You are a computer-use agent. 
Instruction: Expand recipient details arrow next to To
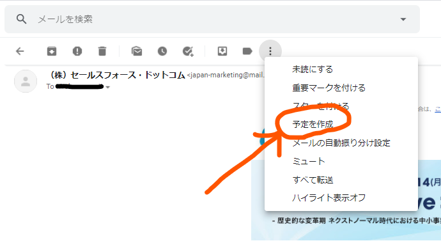click(x=108, y=87)
